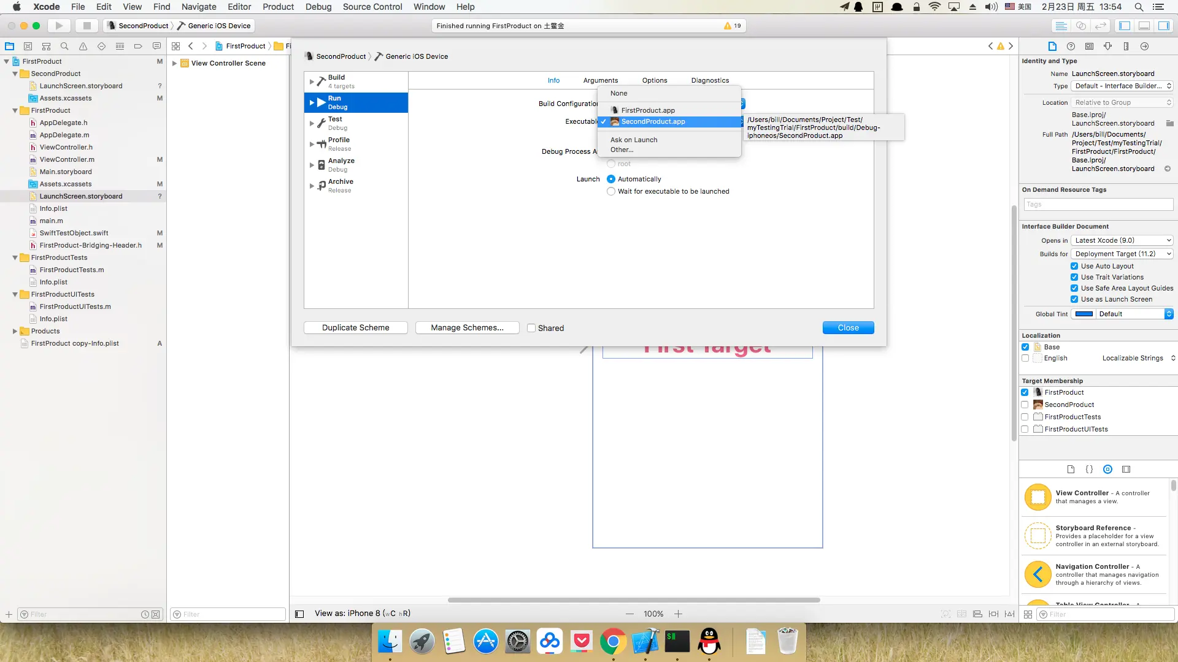Open the Find navigator magnifier icon
This screenshot has width=1178, height=662.
point(64,46)
